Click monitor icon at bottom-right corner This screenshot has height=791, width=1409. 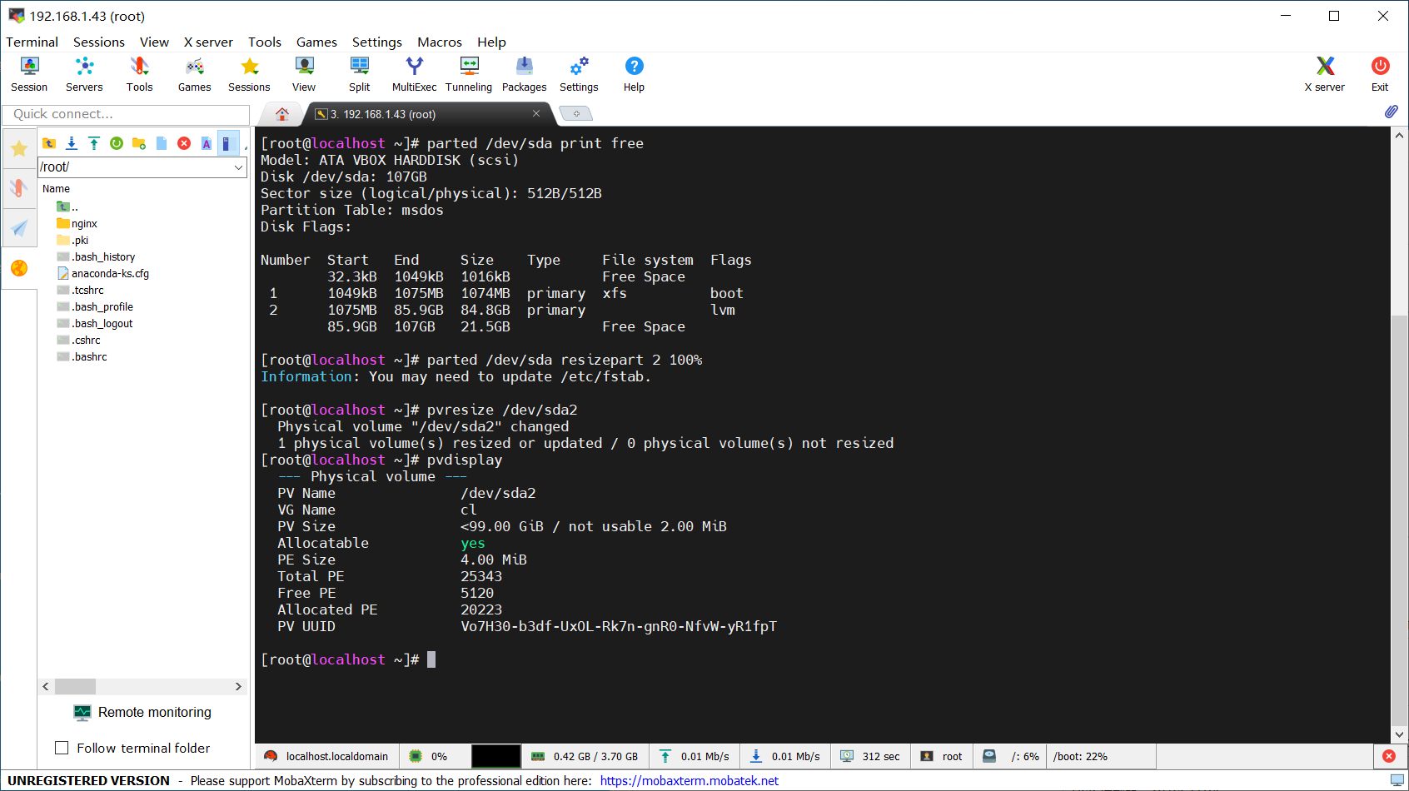[1397, 781]
